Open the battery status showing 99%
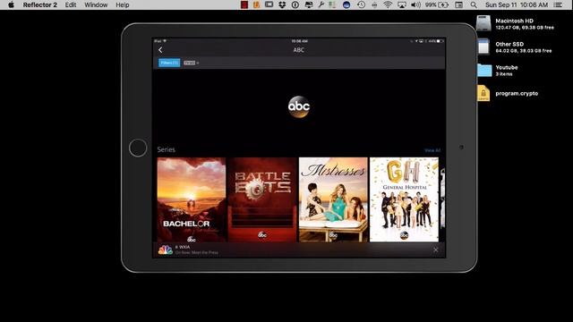The height and width of the screenshot is (322, 573). (x=437, y=4)
